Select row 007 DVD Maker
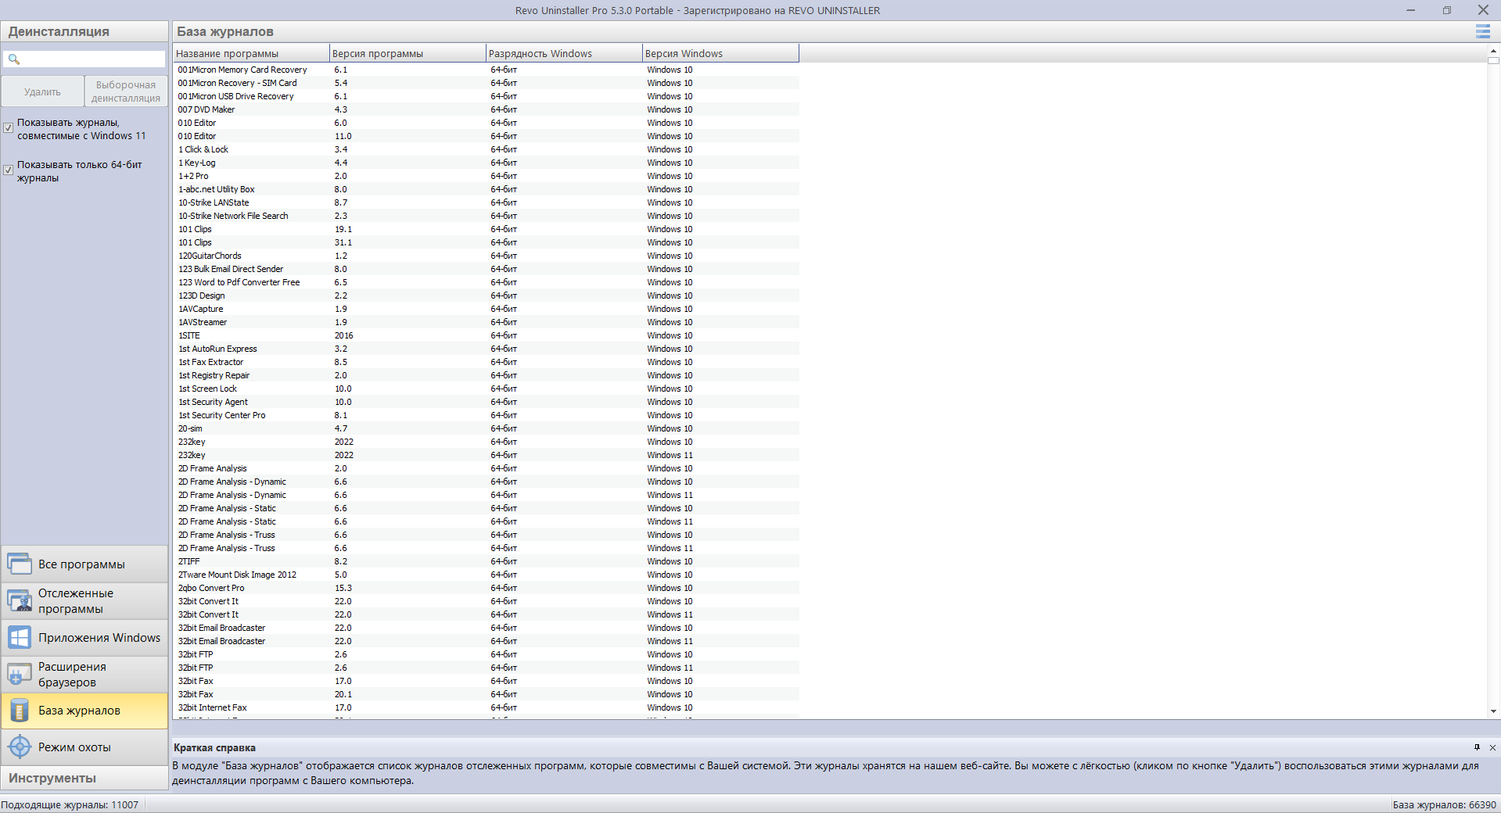Screen dimensions: 1501x813 (x=486, y=109)
